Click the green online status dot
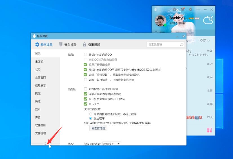Image resolution: width=233 pixels, height=159 pixels. 165,25
